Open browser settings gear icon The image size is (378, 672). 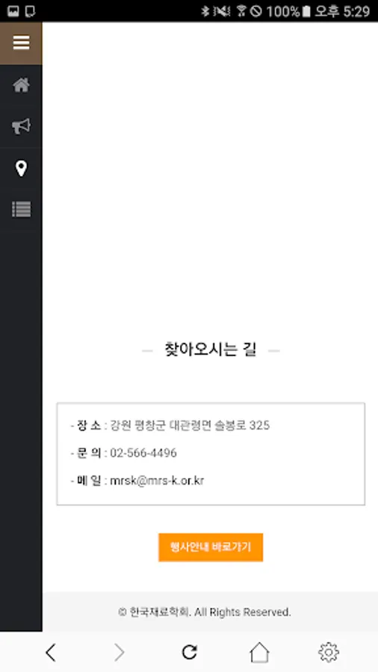[329, 652]
